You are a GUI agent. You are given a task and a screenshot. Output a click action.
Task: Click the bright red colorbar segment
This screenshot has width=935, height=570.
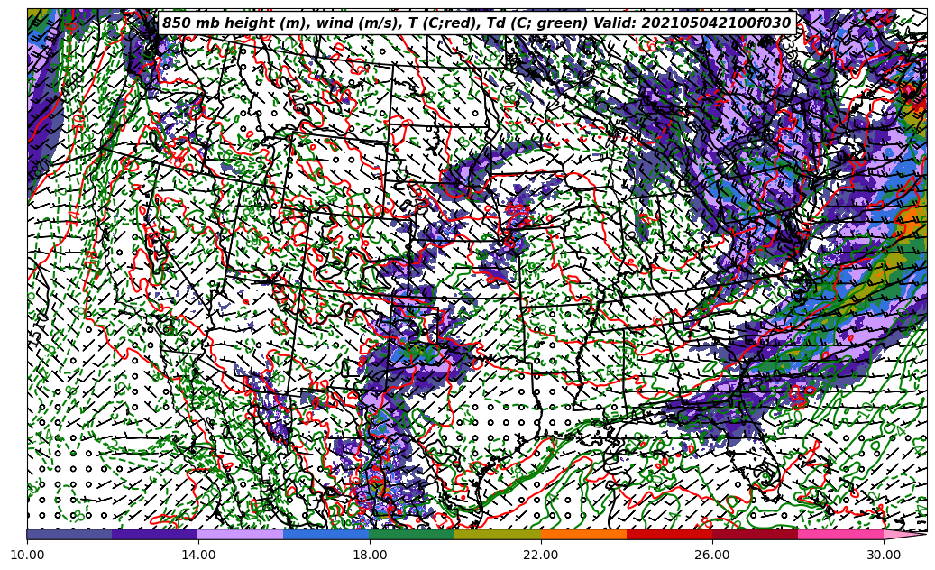coord(669,534)
